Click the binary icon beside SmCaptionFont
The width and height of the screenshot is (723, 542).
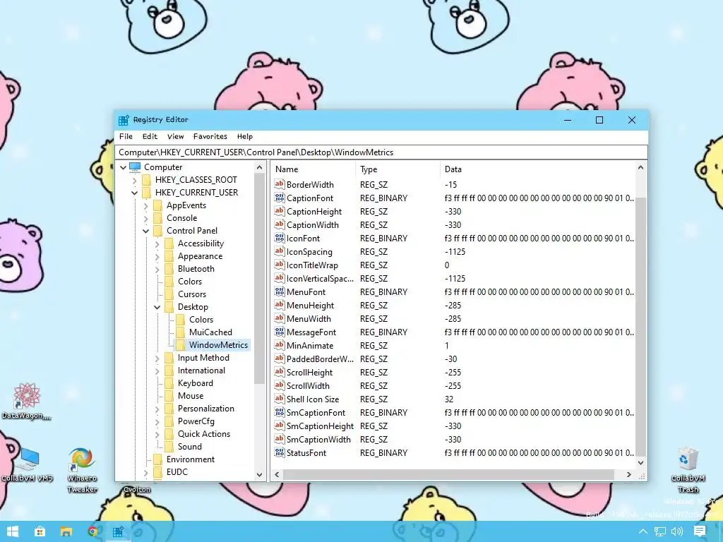pos(280,412)
